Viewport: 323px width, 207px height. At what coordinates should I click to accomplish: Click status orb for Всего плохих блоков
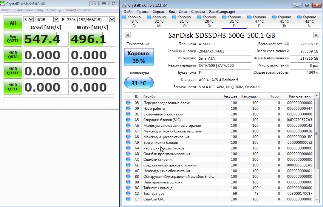128,142
